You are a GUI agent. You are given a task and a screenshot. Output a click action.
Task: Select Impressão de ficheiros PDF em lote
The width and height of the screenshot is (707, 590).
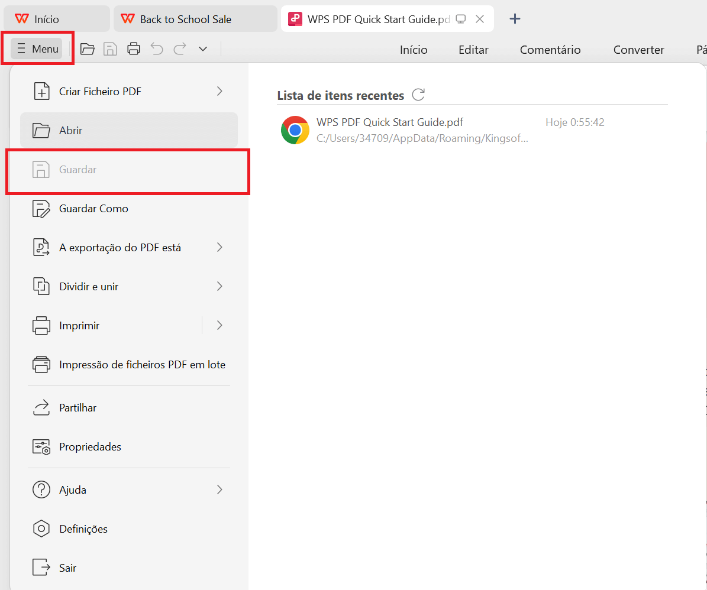coord(129,364)
